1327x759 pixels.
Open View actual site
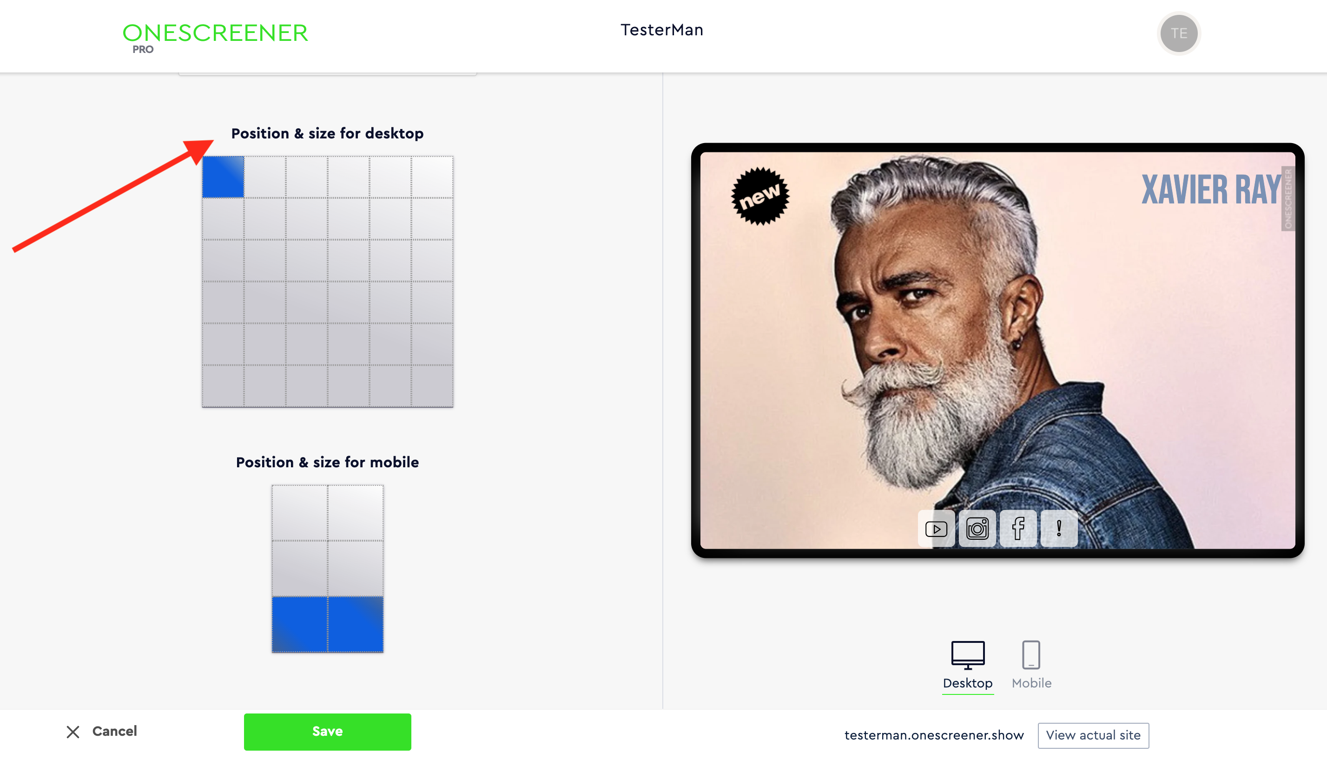(1093, 735)
